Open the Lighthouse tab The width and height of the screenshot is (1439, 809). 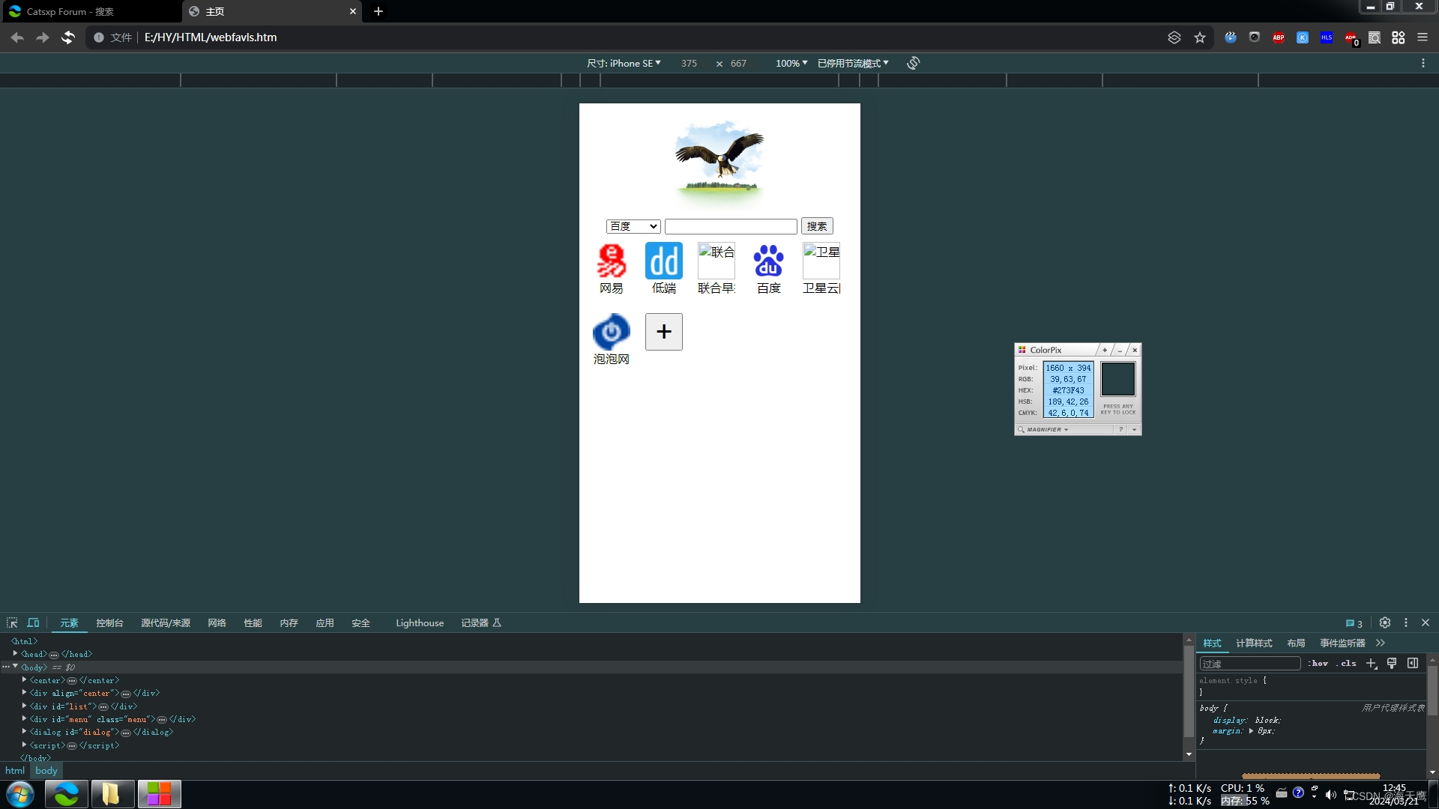(x=420, y=623)
